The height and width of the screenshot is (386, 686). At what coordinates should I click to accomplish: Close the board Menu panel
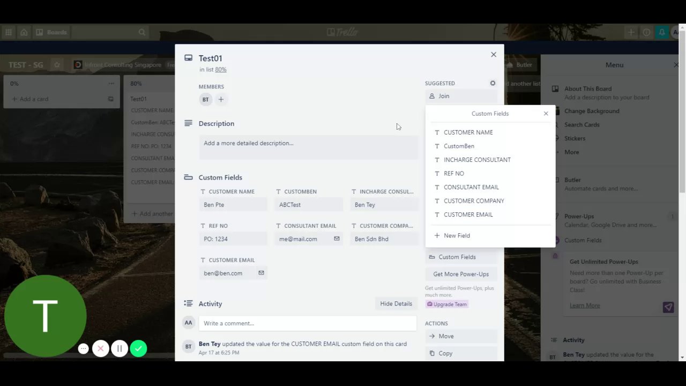click(x=676, y=65)
